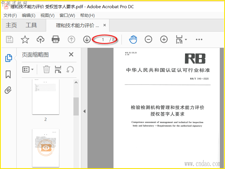Open the 帮助(H) menu

[x=87, y=15]
